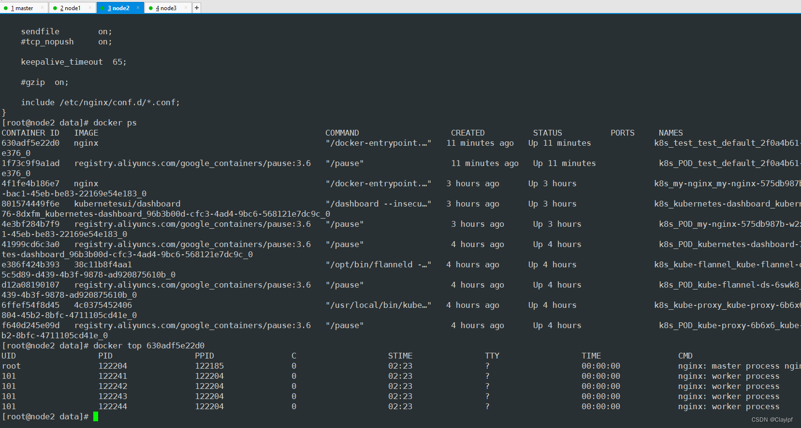This screenshot has width=801, height=428.
Task: Click the 'sendfile on;' config line
Action: (x=66, y=31)
